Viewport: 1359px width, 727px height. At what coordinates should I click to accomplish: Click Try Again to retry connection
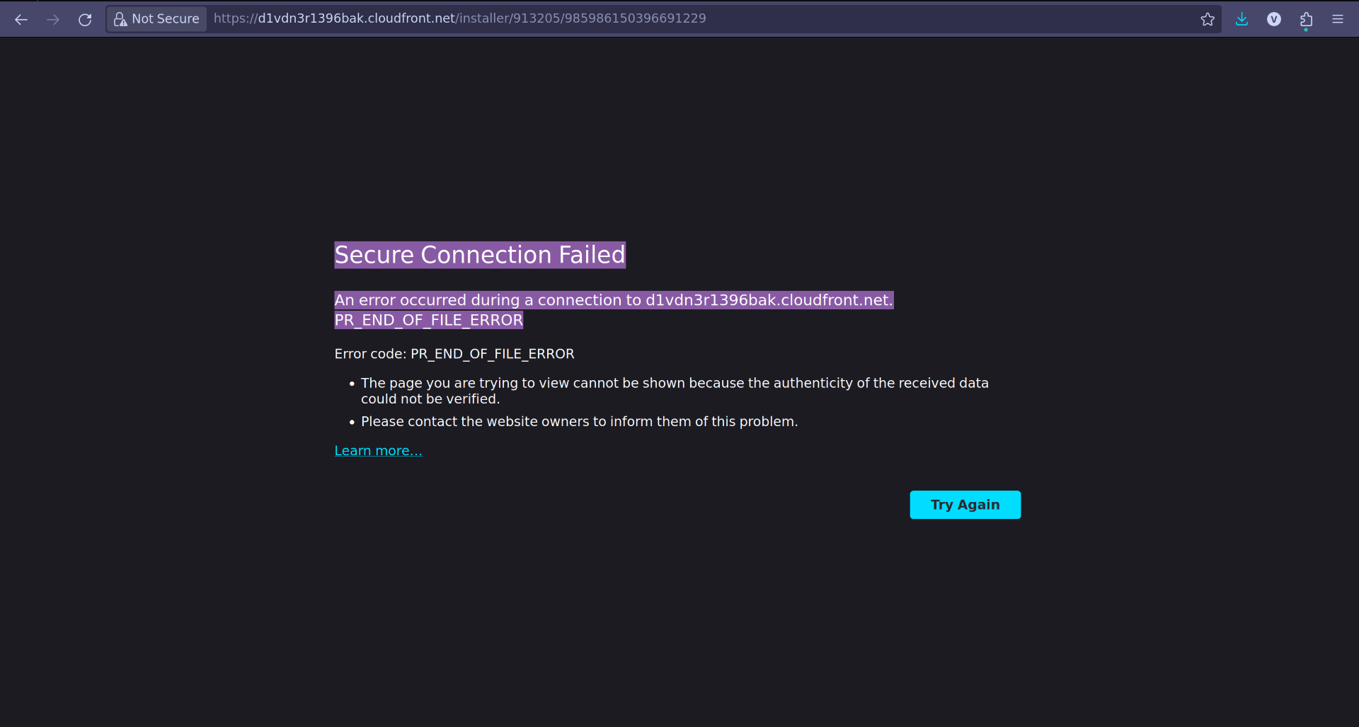pyautogui.click(x=965, y=504)
